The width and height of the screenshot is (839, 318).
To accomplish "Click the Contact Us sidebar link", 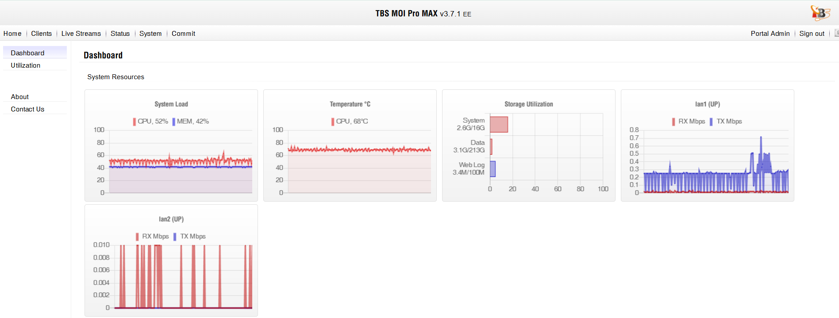I will [x=27, y=109].
